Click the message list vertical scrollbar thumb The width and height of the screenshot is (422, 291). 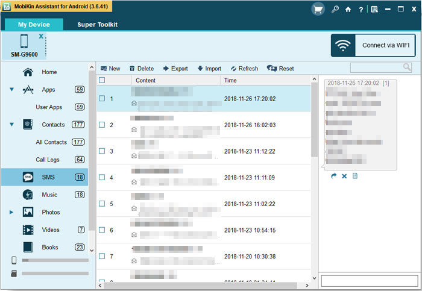[314, 120]
